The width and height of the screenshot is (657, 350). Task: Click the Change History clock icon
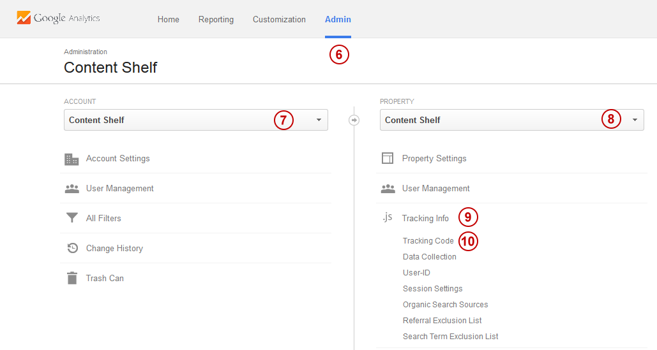(73, 248)
